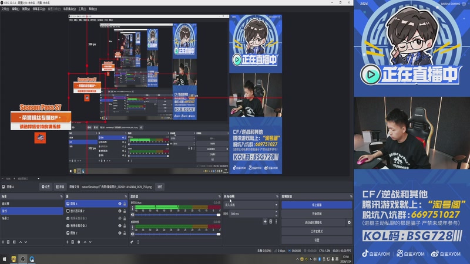The width and height of the screenshot is (470, 264).
Task: Open the 编辑 menu
Action: [15, 9]
